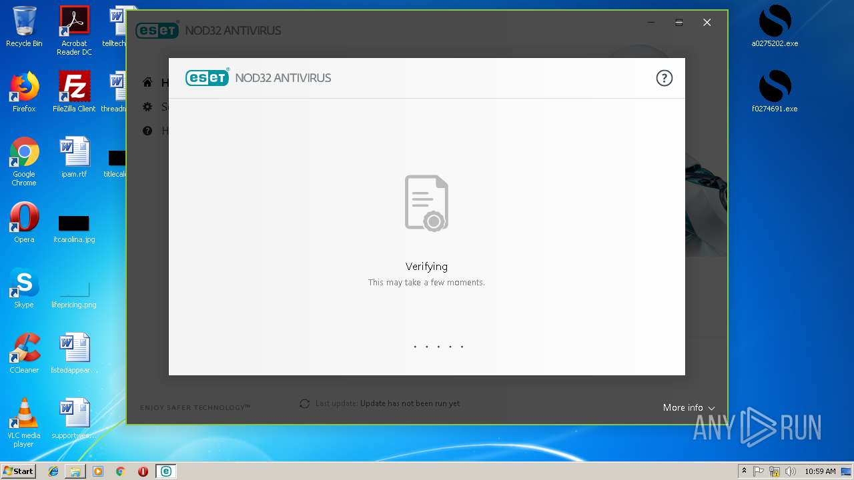This screenshot has width=854, height=480.
Task: Open the Home icon in ESET sidebar
Action: point(147,83)
